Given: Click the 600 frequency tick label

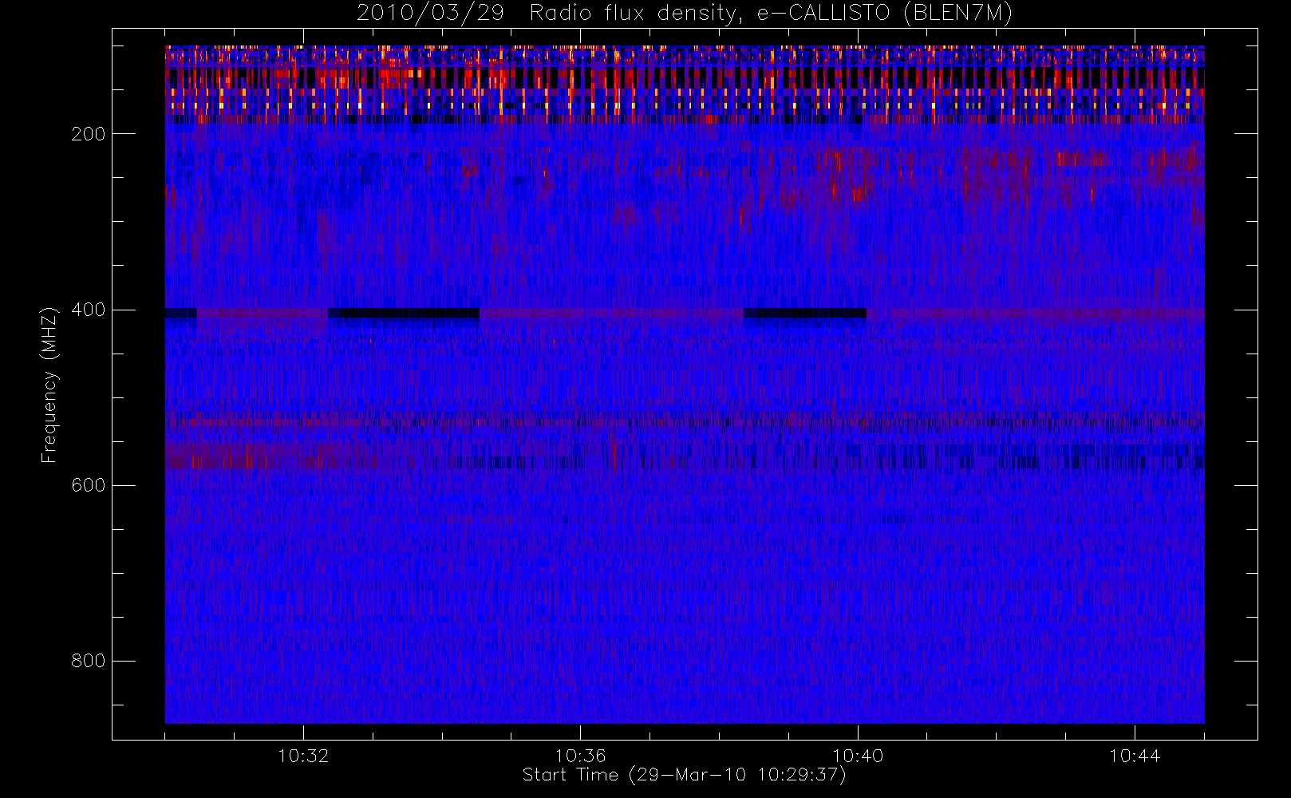Looking at the screenshot, I should point(89,485).
